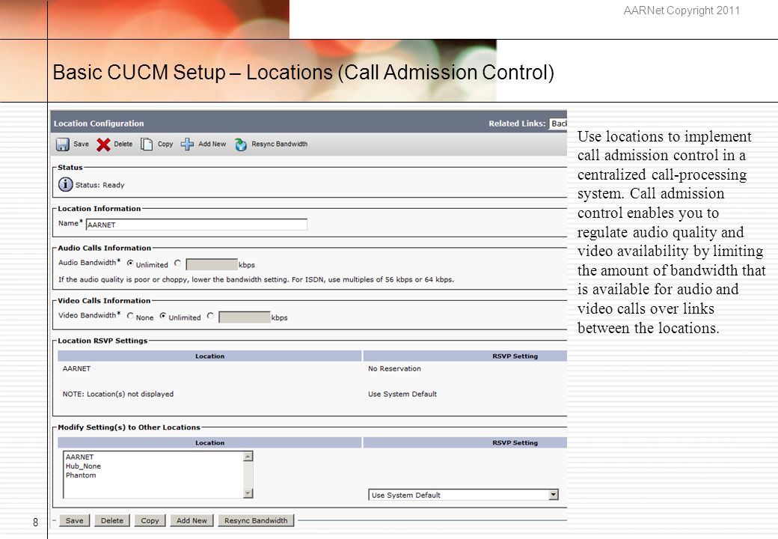Select Hub_None in the location list

(83, 466)
